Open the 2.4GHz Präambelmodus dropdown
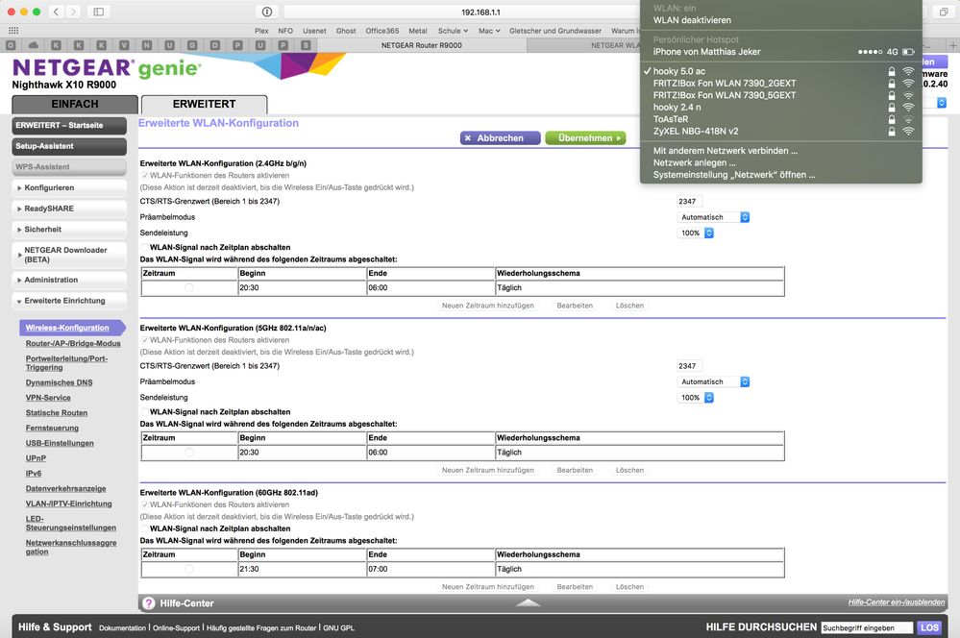This screenshot has height=638, width=960. point(714,217)
